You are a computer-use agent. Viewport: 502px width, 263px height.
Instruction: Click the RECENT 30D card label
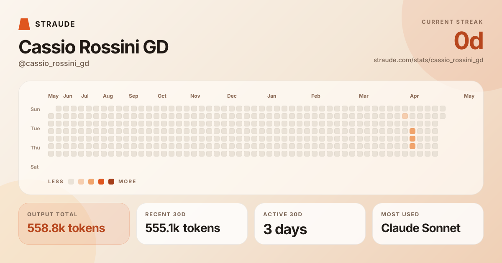[166, 214]
